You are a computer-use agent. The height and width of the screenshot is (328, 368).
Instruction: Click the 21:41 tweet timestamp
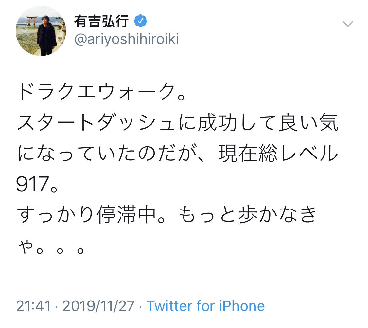[x=34, y=306]
